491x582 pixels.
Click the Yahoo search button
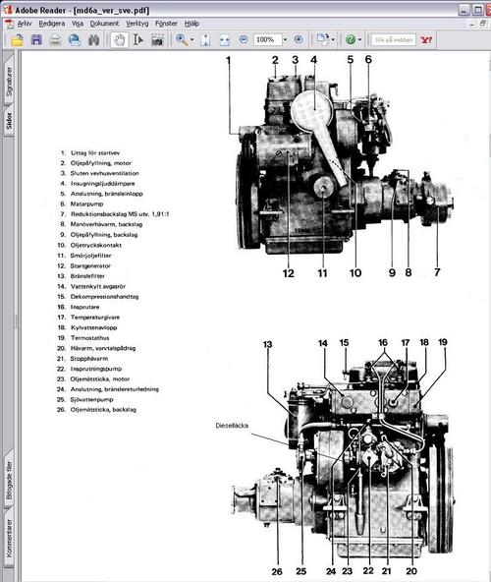click(x=426, y=39)
